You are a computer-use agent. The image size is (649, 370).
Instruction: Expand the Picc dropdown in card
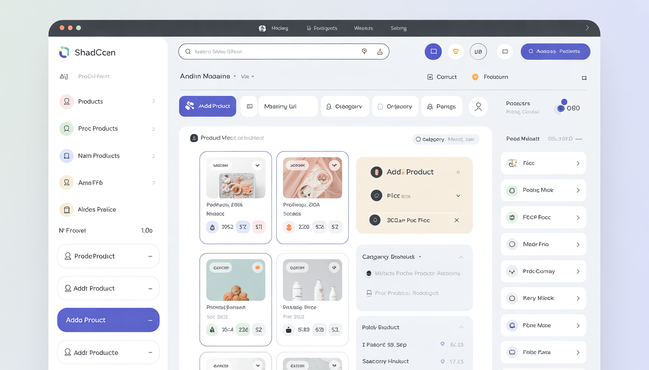tap(458, 196)
